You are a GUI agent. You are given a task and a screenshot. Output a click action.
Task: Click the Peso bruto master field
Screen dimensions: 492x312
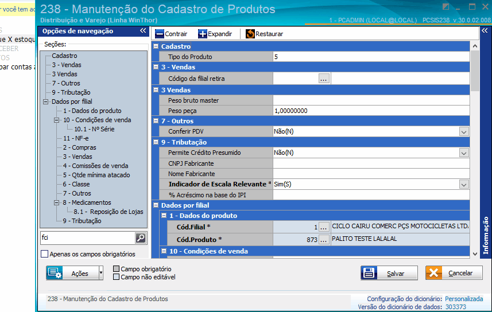pos(371,100)
